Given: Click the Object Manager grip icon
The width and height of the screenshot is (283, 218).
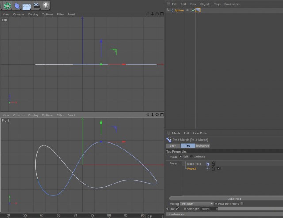Looking at the screenshot, I should (x=168, y=4).
